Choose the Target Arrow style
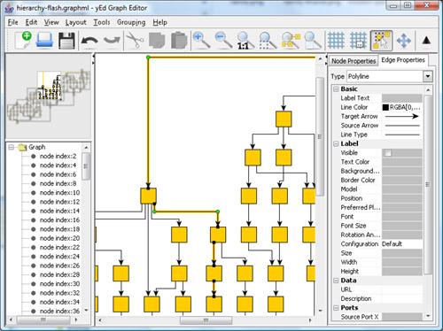Screen dimensions: 443x331 click(x=402, y=117)
